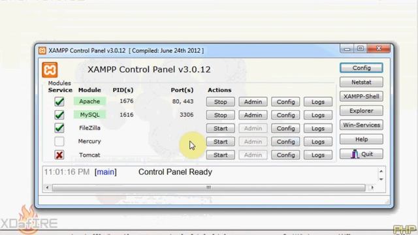Open Mercury Config options

(285, 142)
